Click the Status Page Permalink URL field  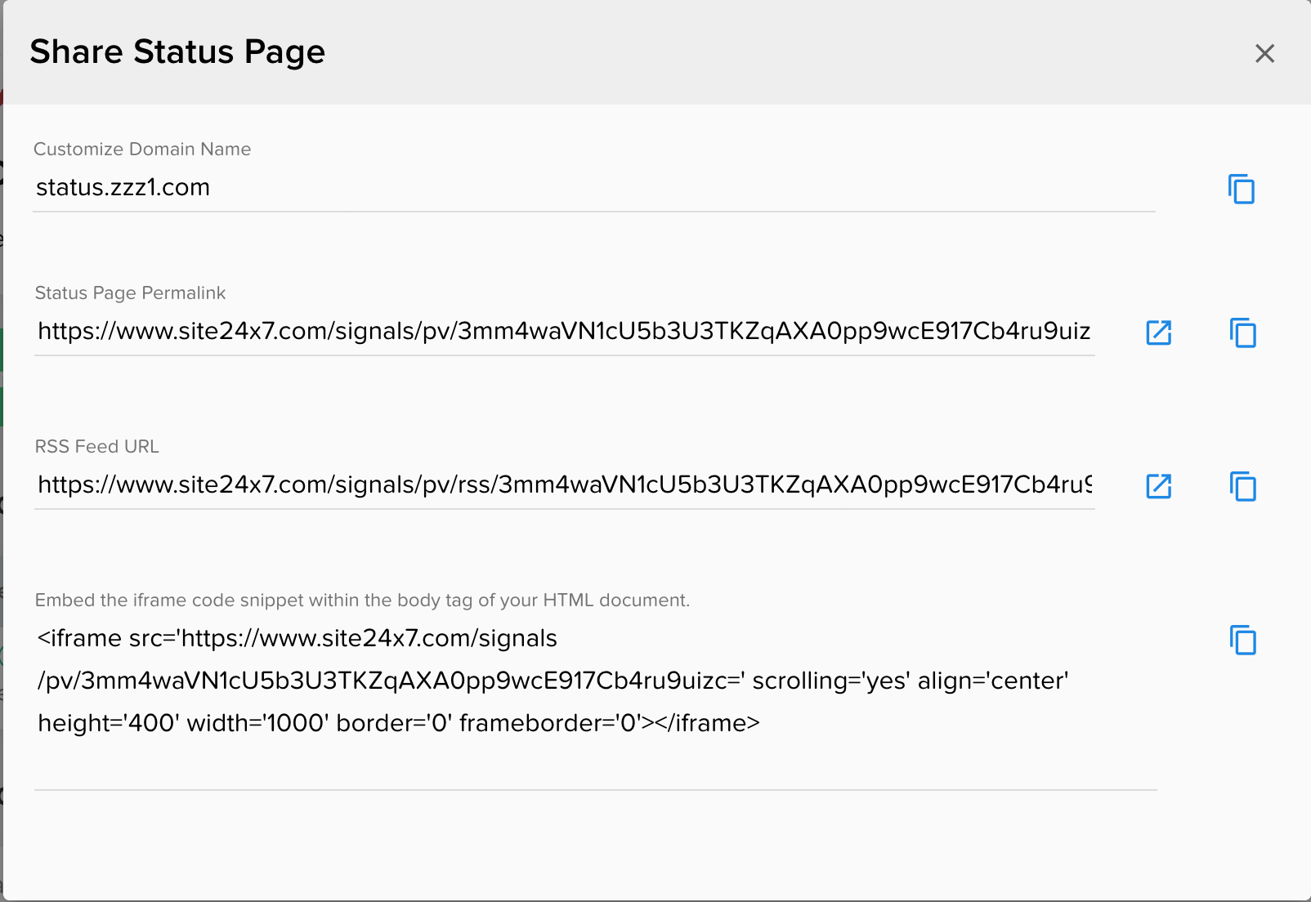tap(564, 332)
